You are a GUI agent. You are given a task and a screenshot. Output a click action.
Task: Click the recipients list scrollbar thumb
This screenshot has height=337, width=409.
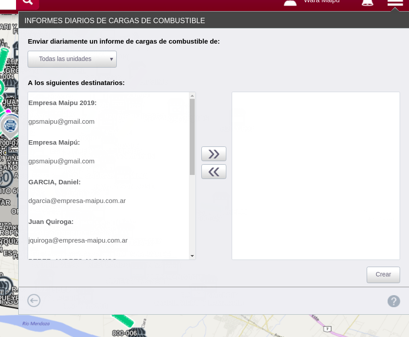click(x=192, y=136)
